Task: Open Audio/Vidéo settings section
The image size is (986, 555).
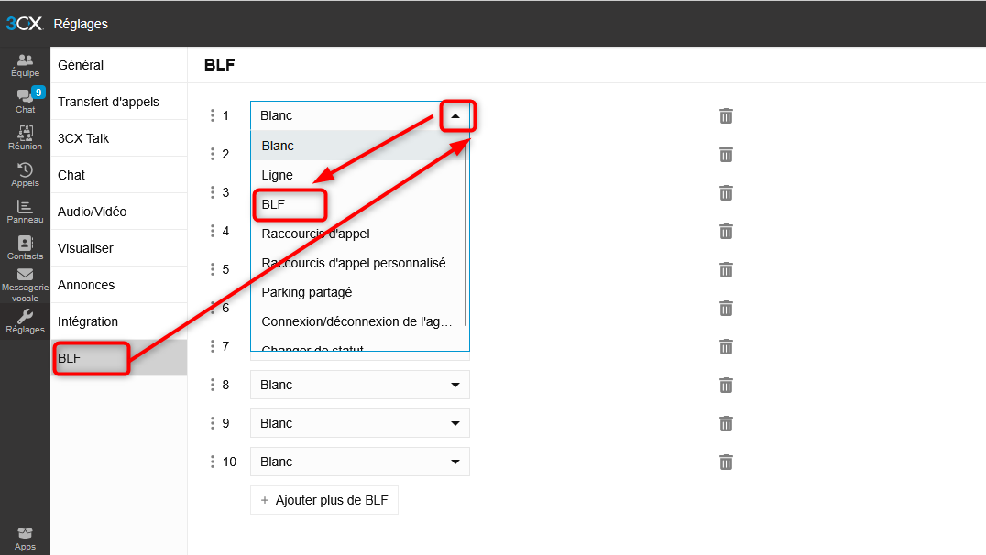Action: click(119, 212)
